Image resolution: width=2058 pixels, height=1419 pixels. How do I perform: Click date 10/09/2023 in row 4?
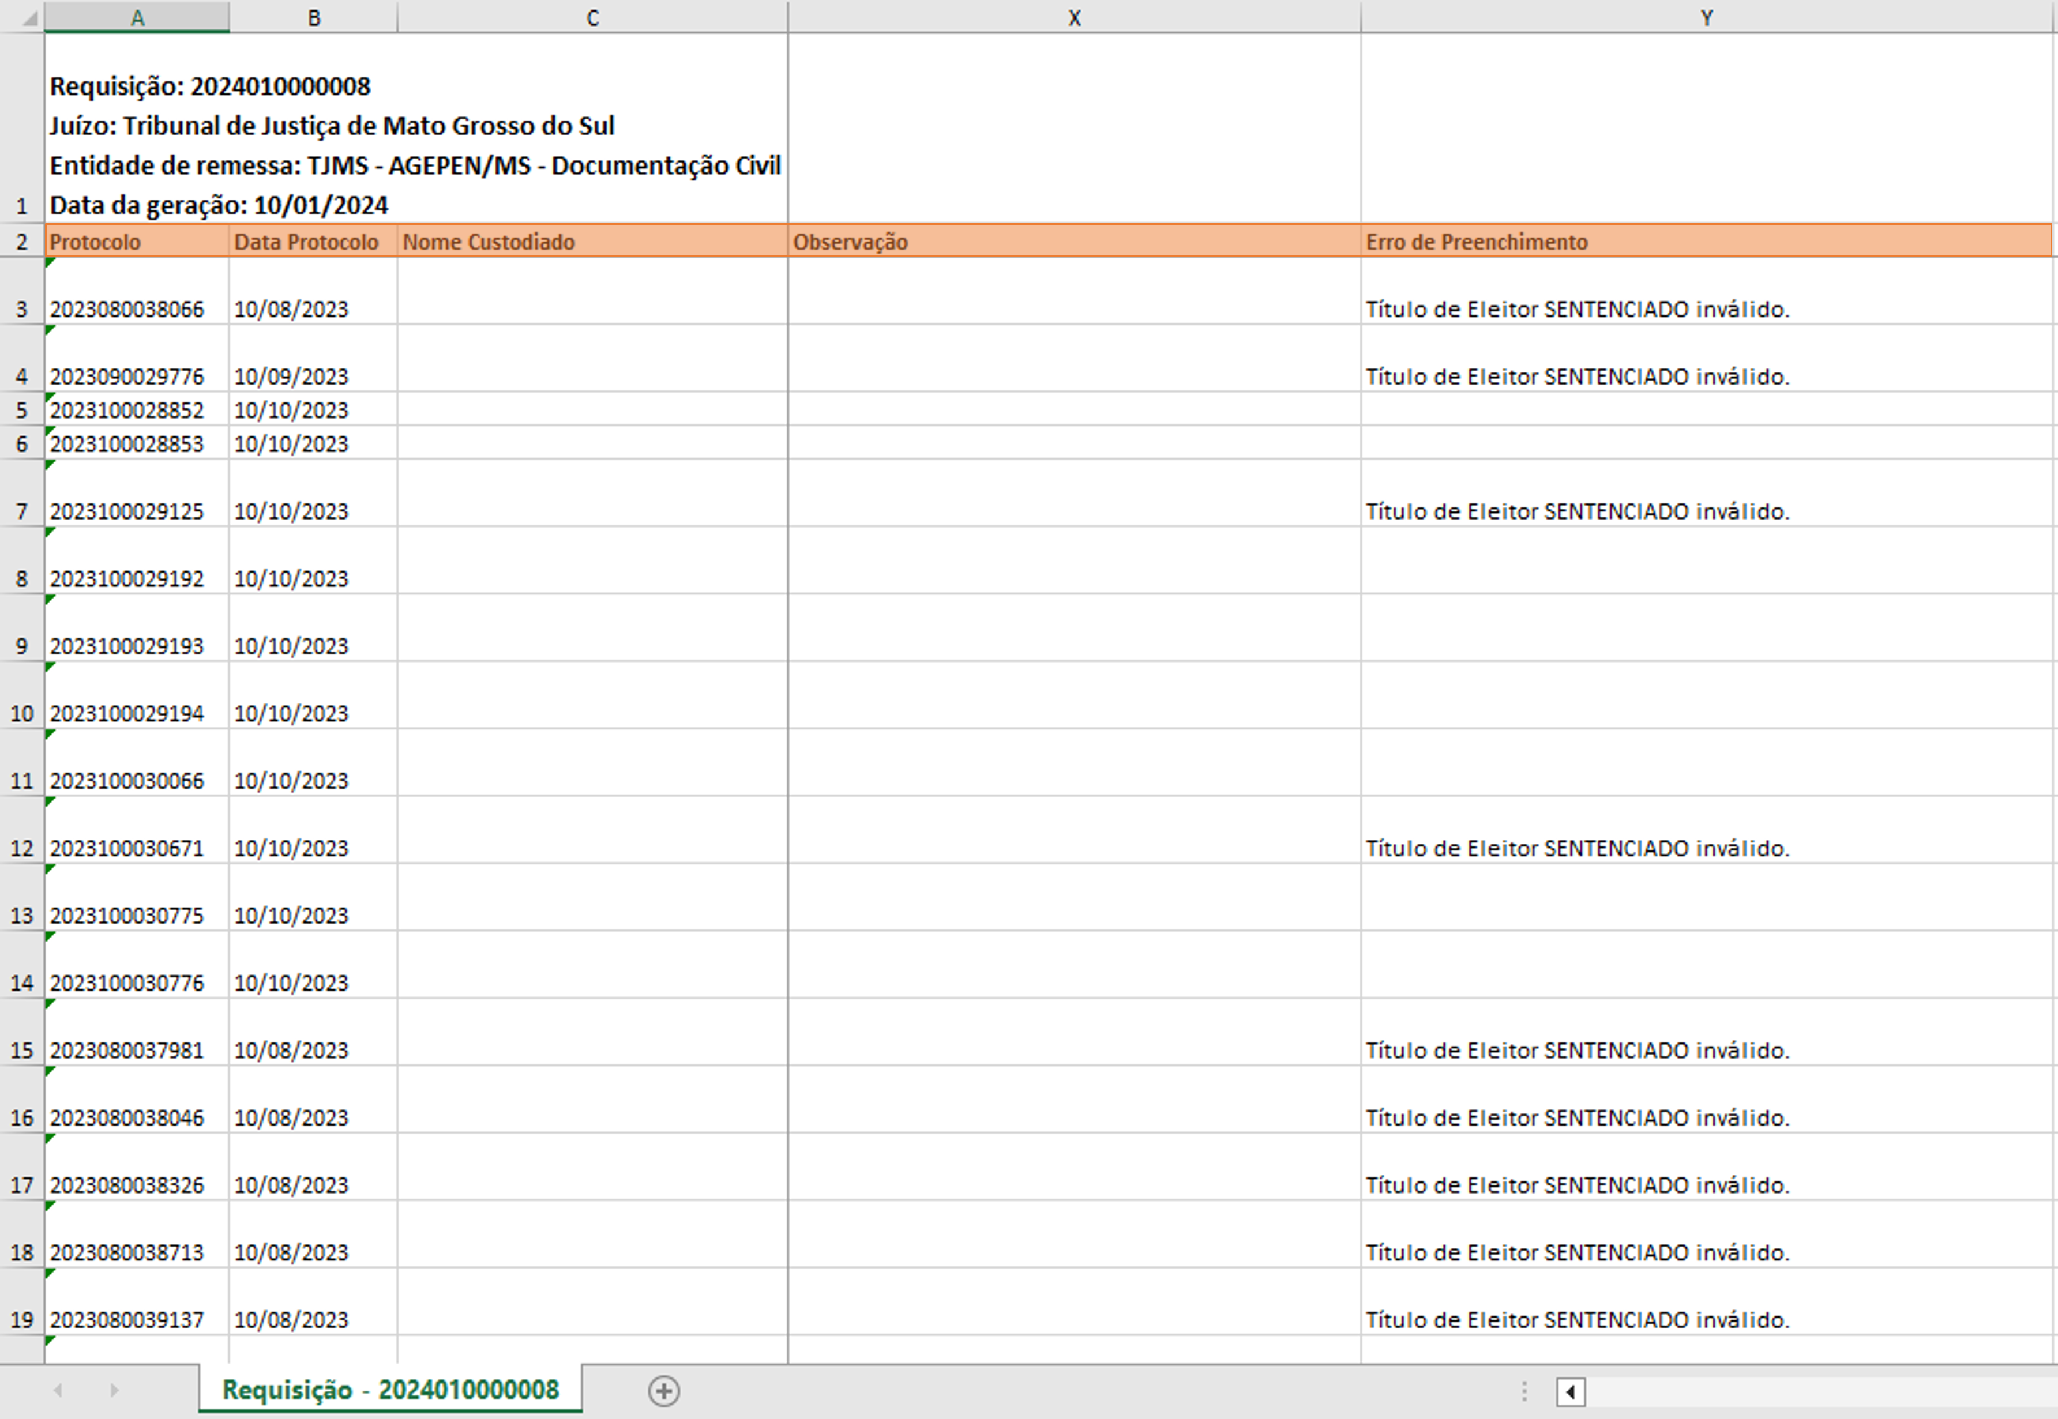point(313,358)
